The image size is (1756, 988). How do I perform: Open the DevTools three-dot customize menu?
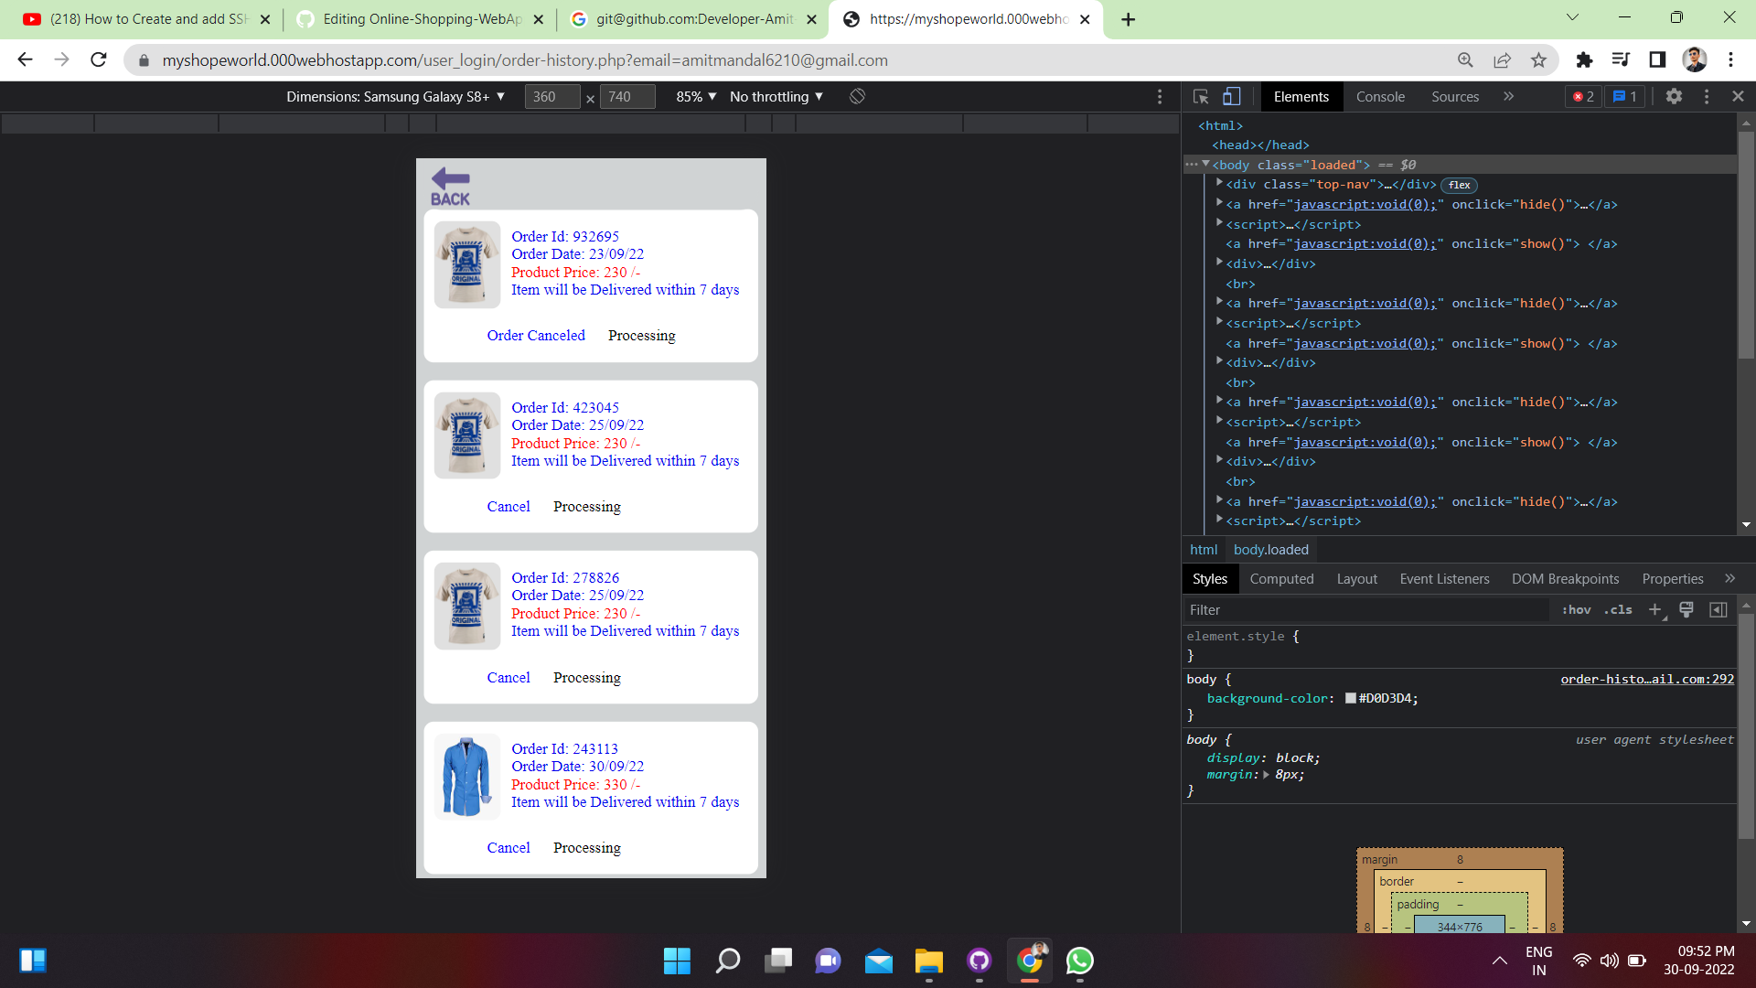click(1706, 96)
